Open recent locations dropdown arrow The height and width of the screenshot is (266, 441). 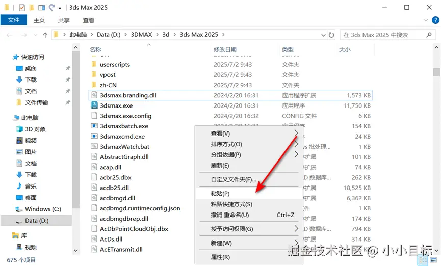coord(35,35)
